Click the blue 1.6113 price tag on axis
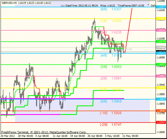The height and width of the screenshot is (139, 167). [x=161, y=53]
